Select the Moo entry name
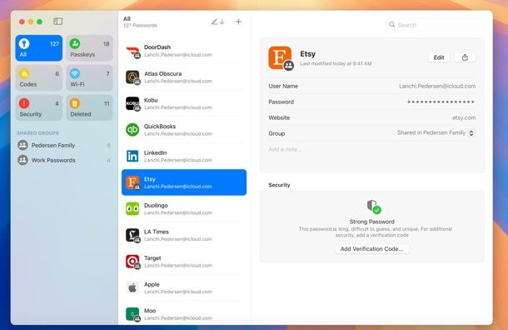508x330 pixels. [x=150, y=311]
